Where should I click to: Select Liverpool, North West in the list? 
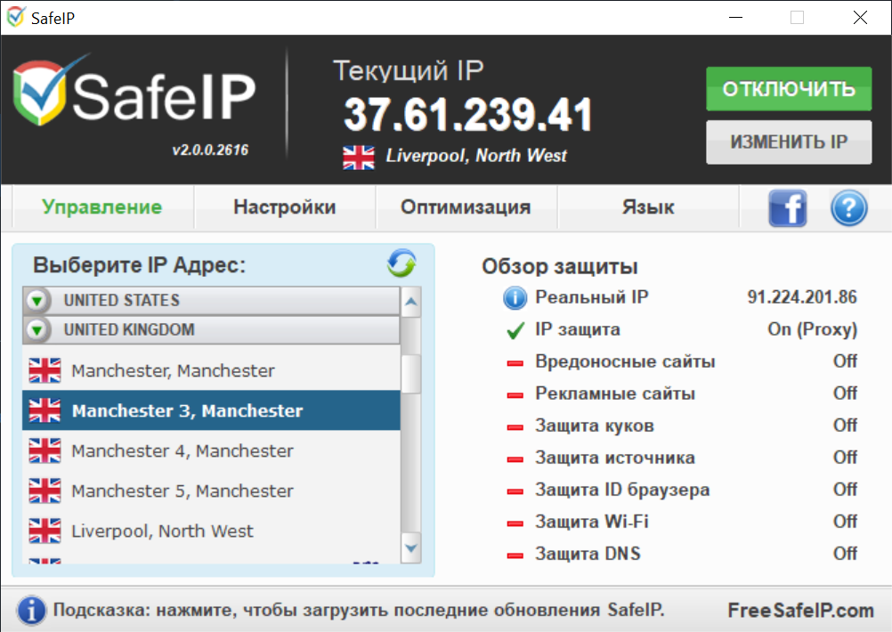point(211,531)
